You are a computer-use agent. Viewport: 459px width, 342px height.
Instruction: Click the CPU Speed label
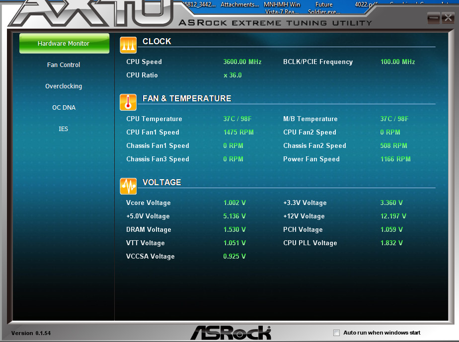tap(144, 62)
